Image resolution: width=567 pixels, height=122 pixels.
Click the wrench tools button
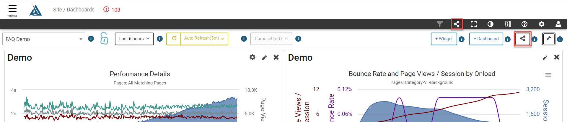click(x=549, y=39)
